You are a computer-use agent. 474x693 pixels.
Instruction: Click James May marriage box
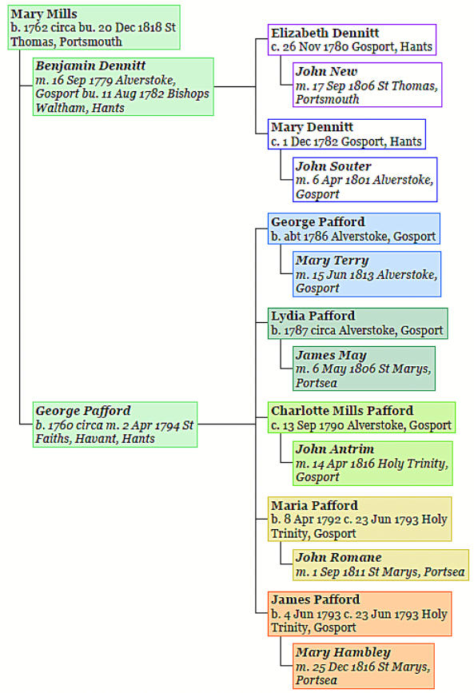coord(364,368)
